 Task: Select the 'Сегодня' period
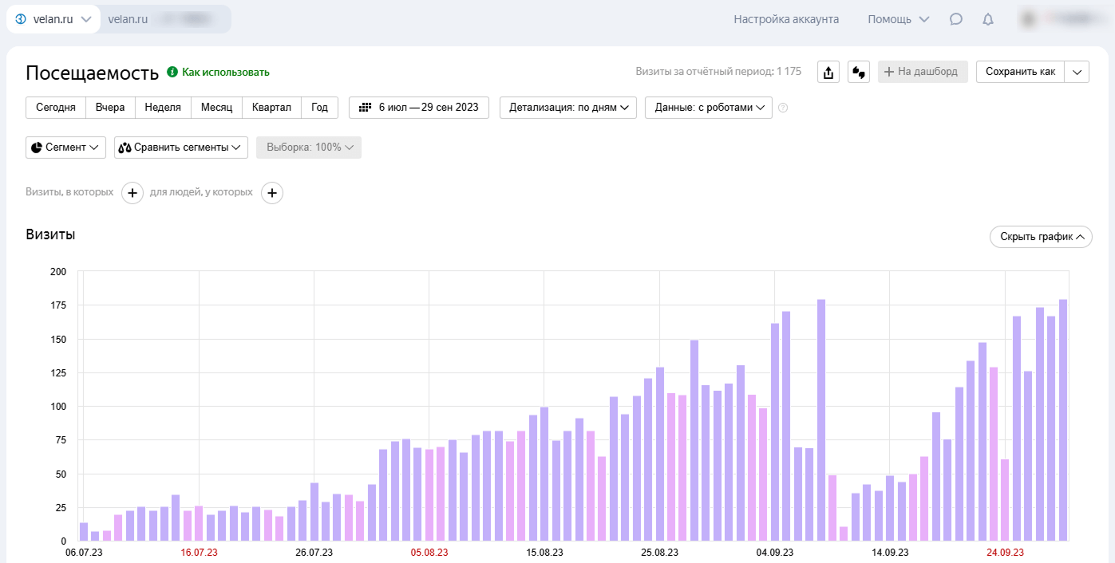(56, 108)
